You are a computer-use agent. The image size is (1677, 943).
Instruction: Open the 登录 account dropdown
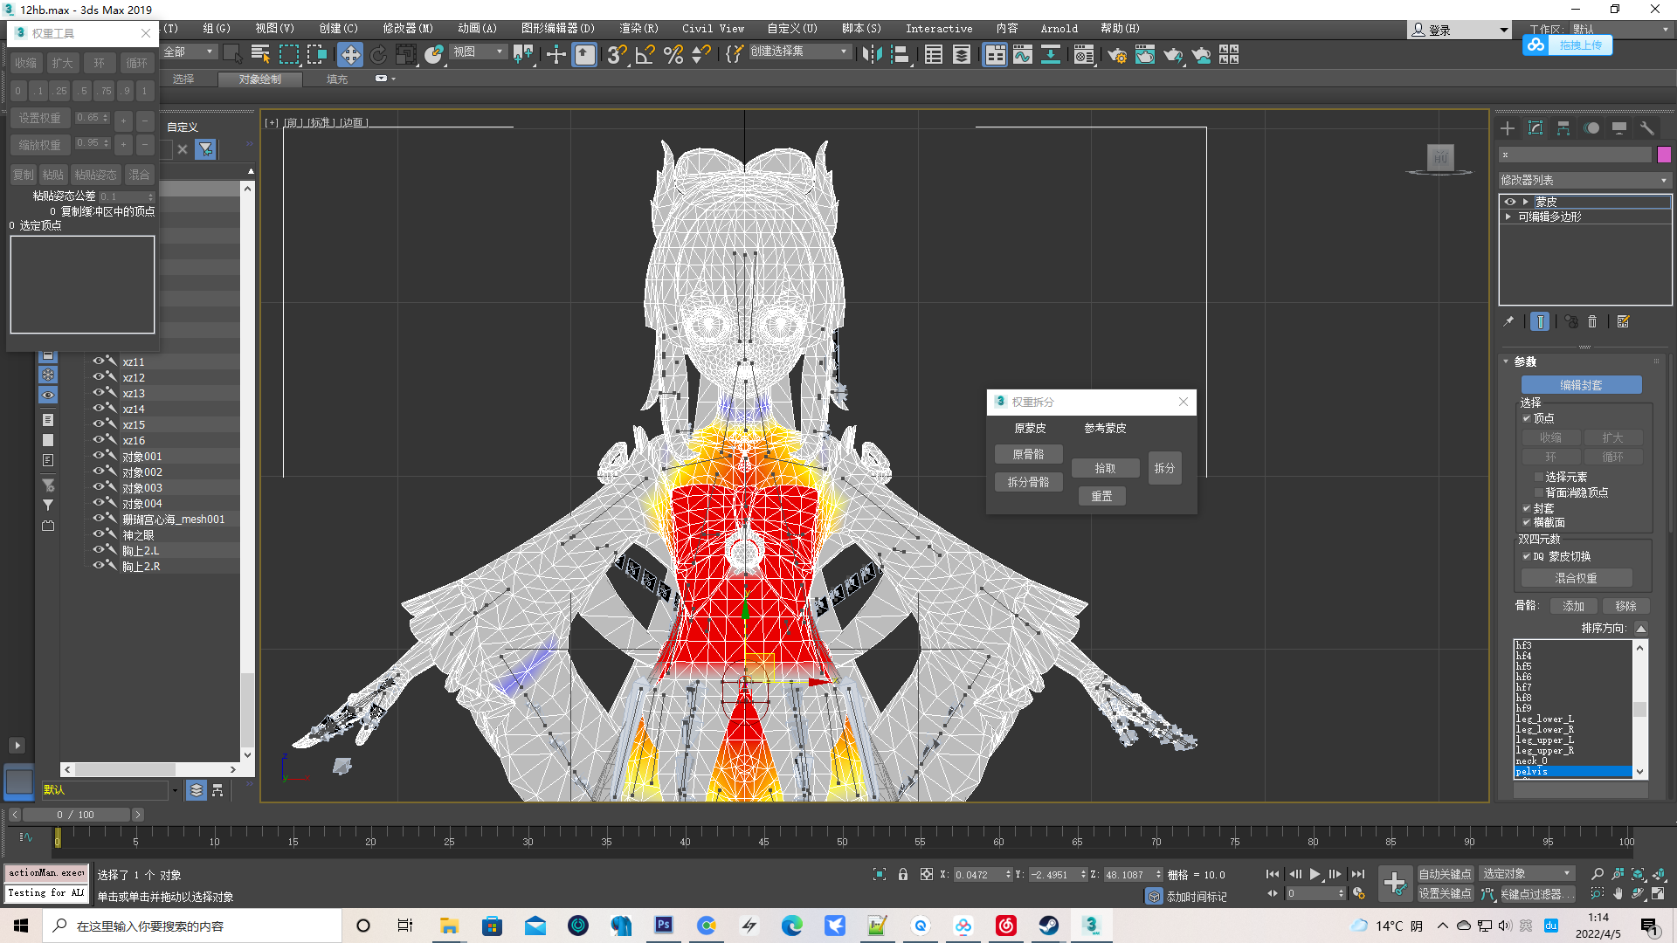coord(1460,30)
